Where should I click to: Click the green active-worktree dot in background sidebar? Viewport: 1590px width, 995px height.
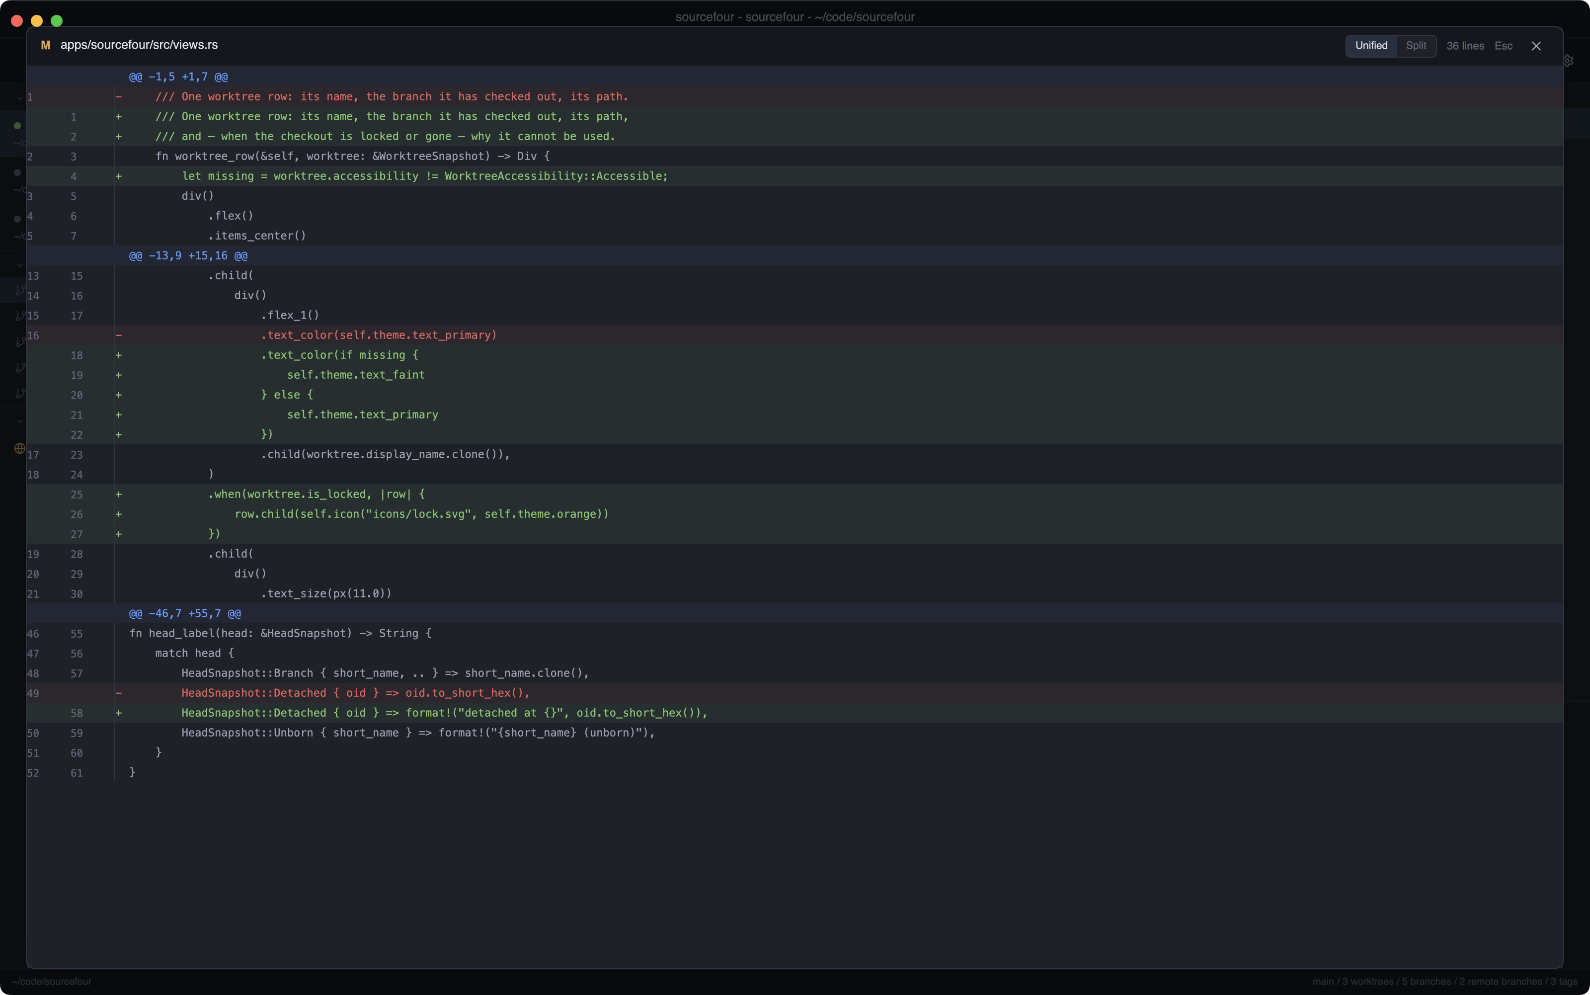pos(17,126)
